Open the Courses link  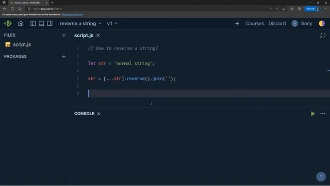pyautogui.click(x=255, y=23)
